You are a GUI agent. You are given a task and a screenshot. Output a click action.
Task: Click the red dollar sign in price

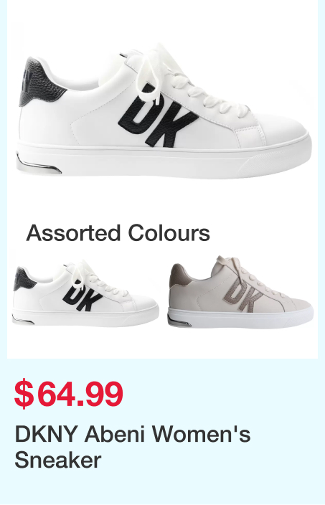pos(24,394)
